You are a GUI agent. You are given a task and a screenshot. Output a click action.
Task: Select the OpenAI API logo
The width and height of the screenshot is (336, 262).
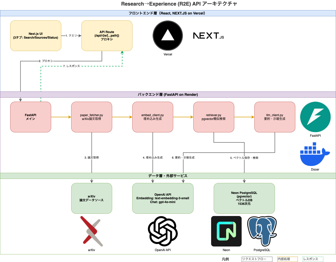[163, 231]
